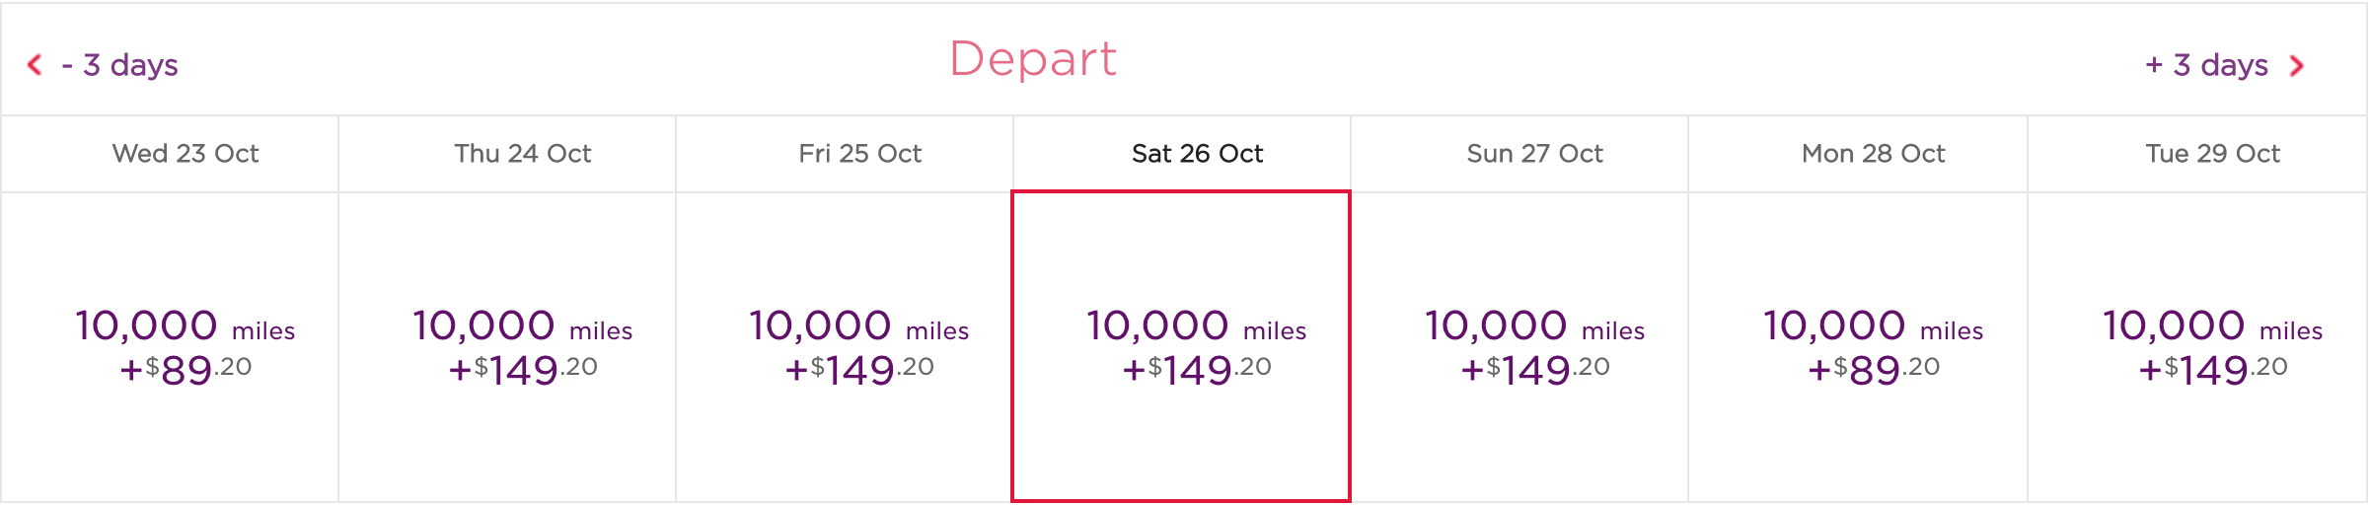Select the Wed 23 Oct date header
The image size is (2370, 505).
pyautogui.click(x=185, y=154)
